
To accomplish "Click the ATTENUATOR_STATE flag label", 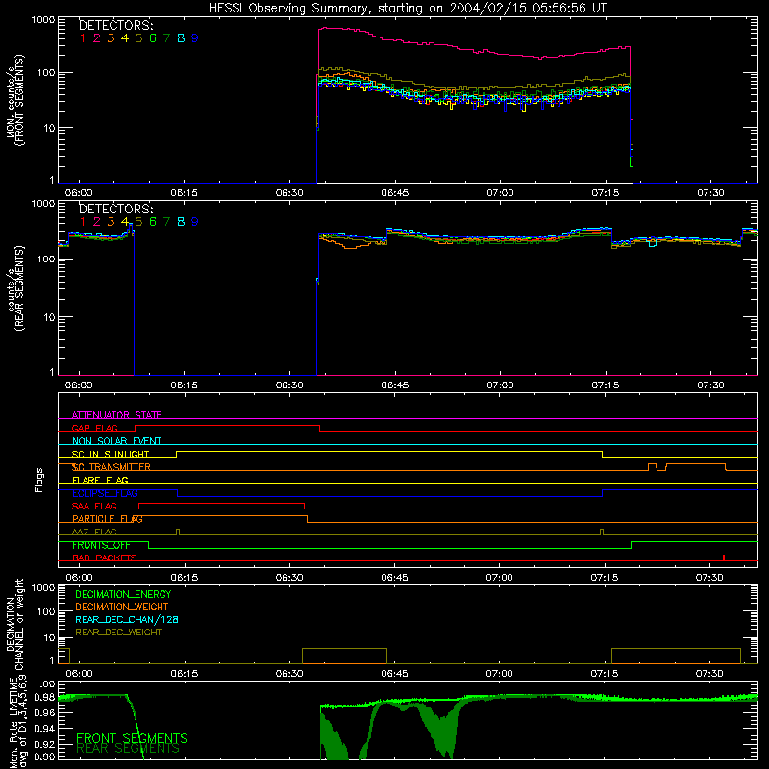I will tap(116, 415).
